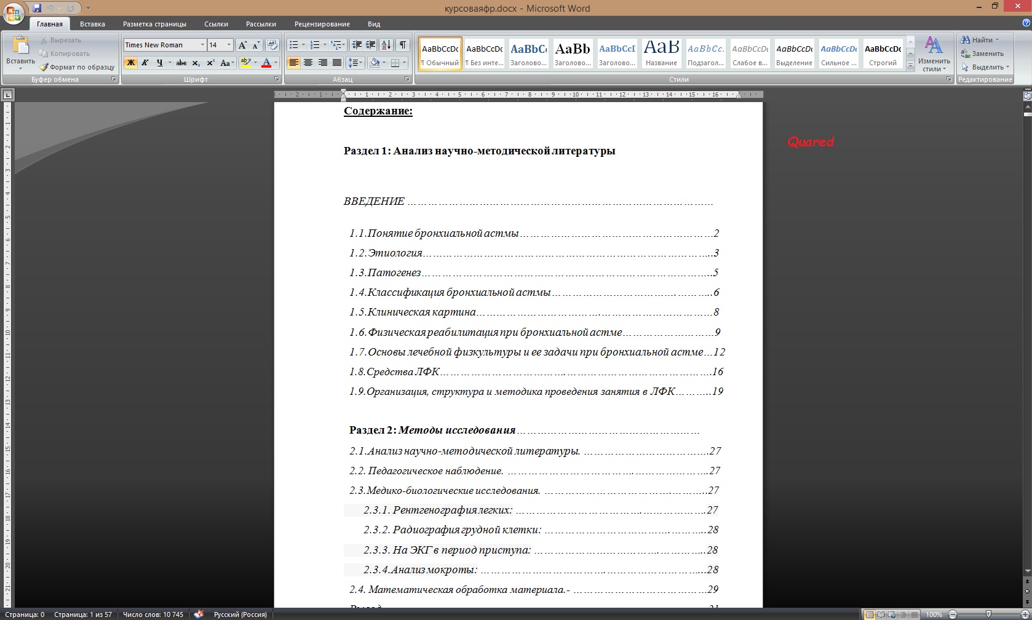Zoom in with the plus button
The height and width of the screenshot is (620, 1032).
pyautogui.click(x=1025, y=614)
